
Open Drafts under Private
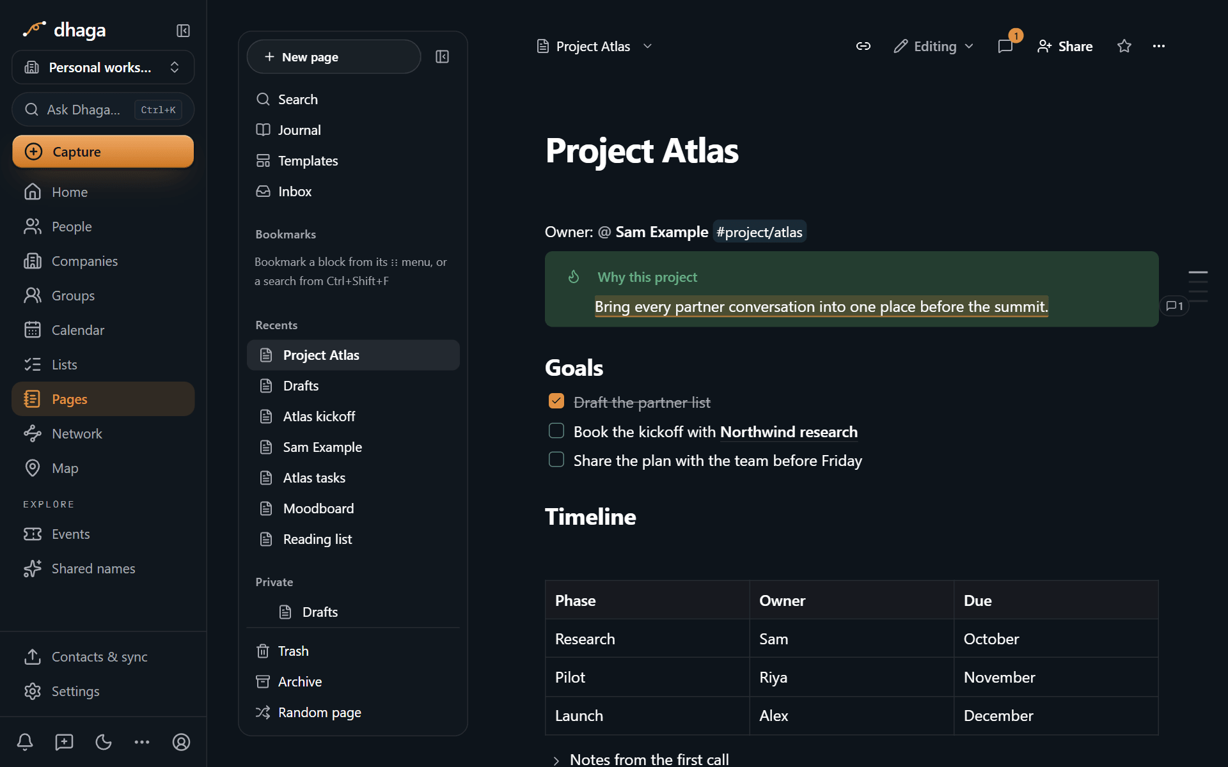(x=353, y=612)
